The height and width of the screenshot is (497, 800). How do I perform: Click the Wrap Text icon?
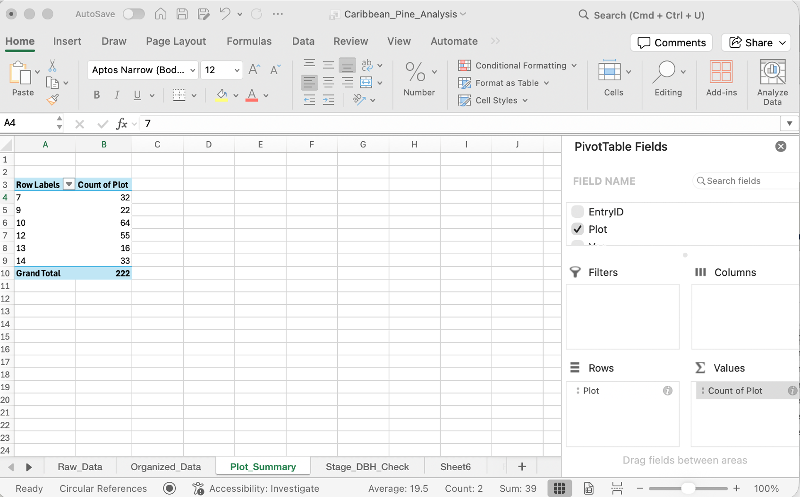point(366,65)
